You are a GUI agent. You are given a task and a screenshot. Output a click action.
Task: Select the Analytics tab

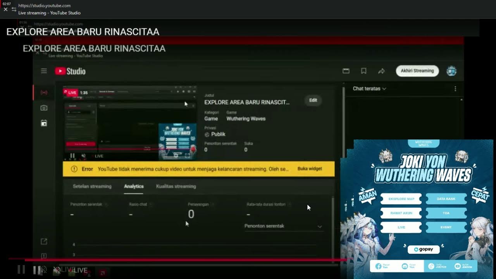point(134,186)
